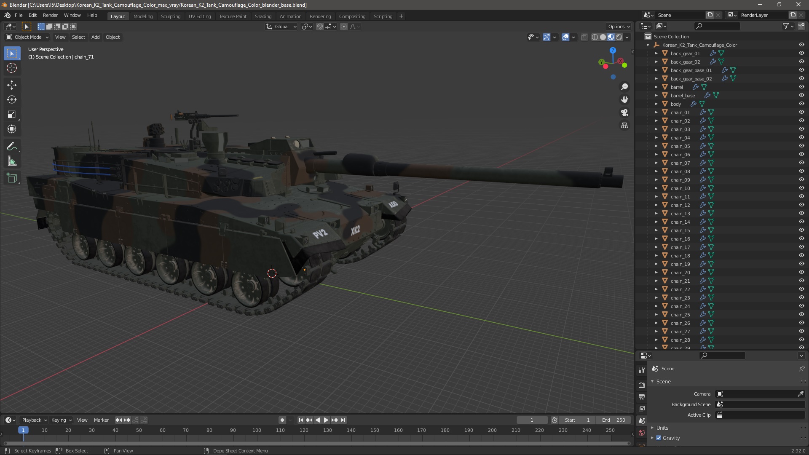Choose the Move tool
This screenshot has height=455, width=809.
pyautogui.click(x=12, y=85)
